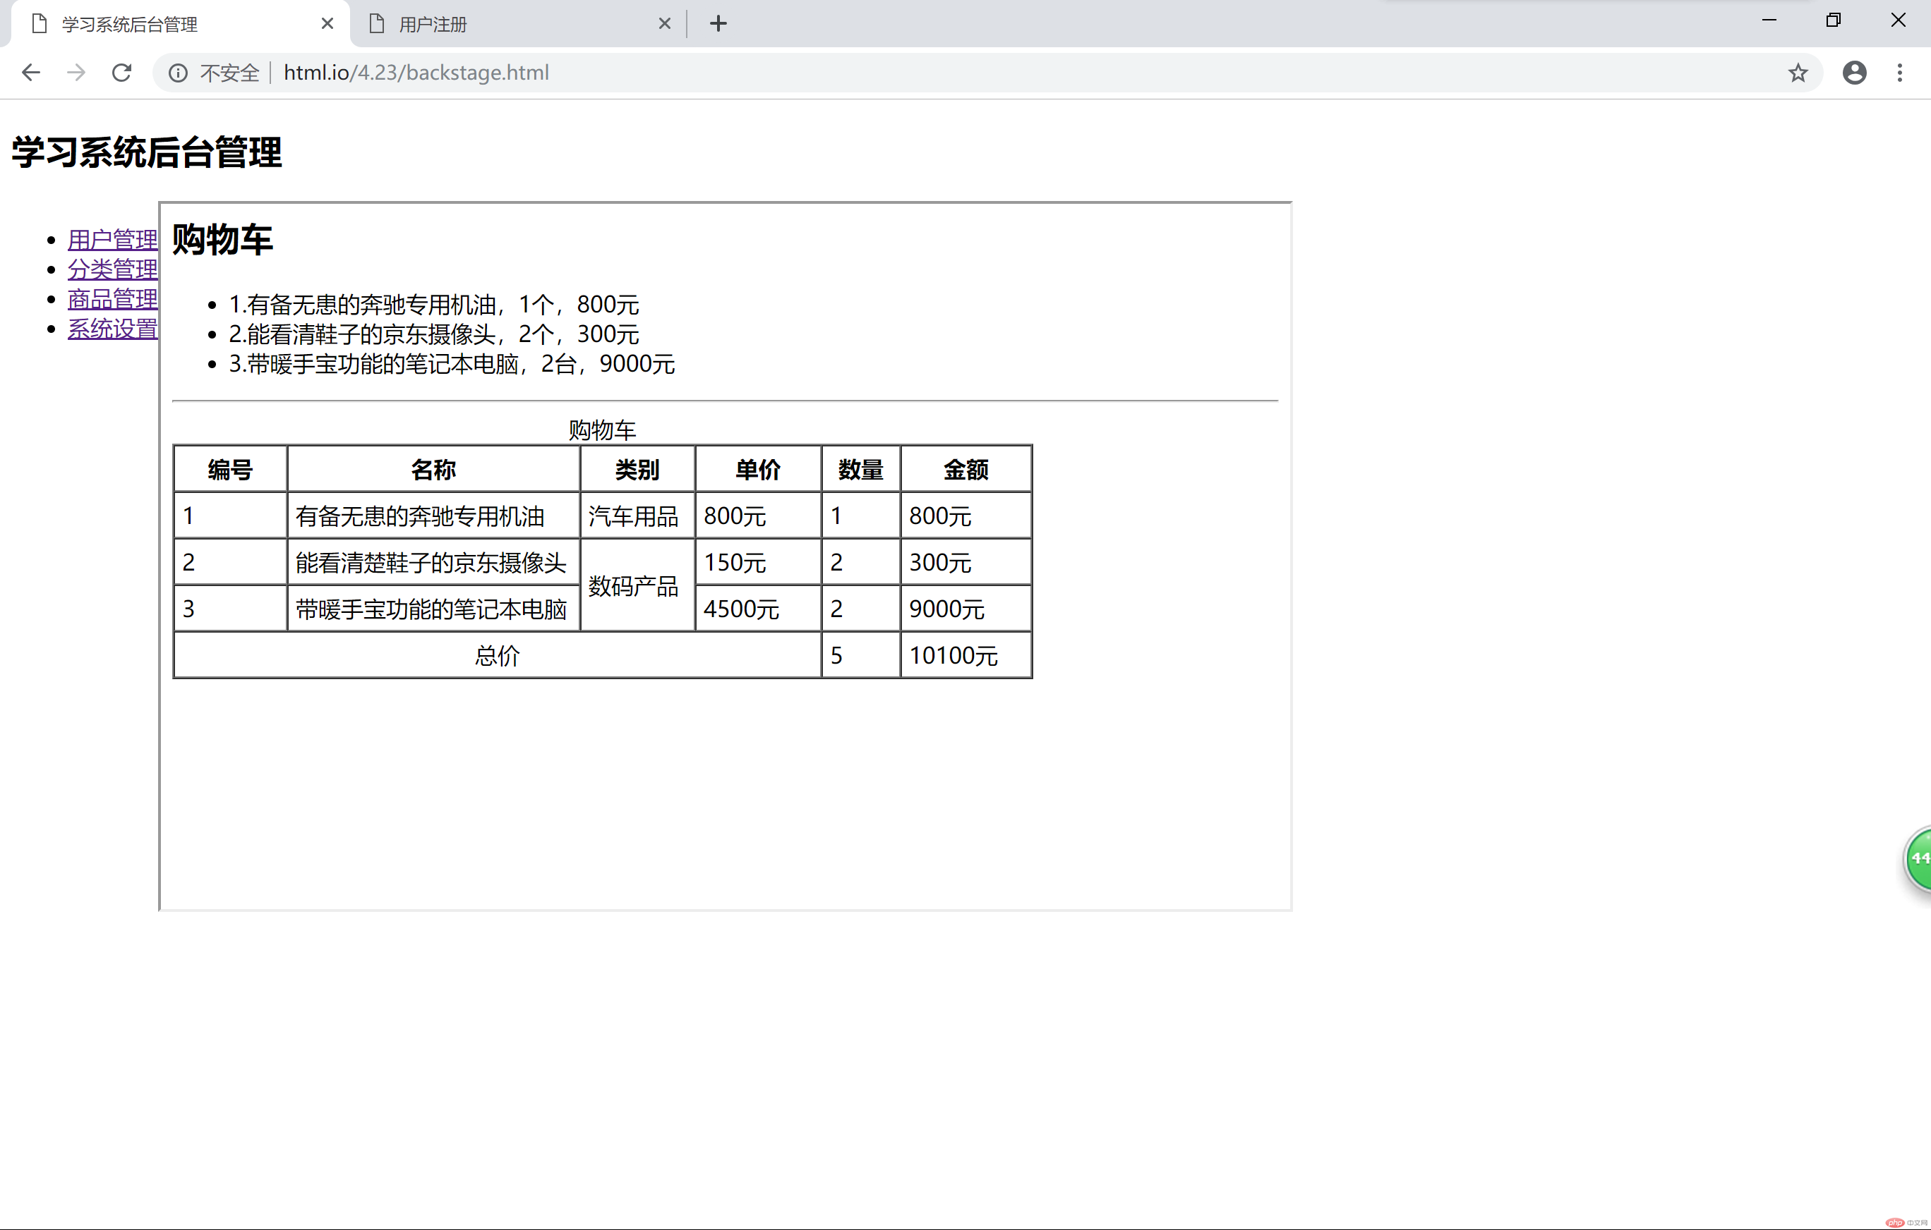Click the 汽车用品 category cell
Image resolution: width=1931 pixels, height=1230 pixels.
pos(637,516)
